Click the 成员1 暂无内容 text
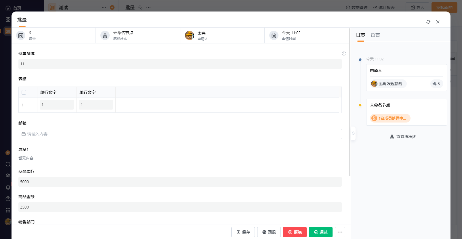Screen dimensions: 462x239 [x=26, y=158]
